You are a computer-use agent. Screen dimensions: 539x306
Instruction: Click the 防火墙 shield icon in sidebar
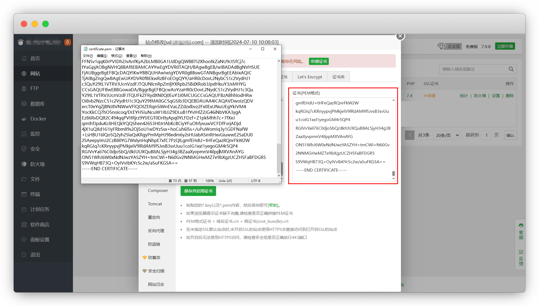coord(24,164)
